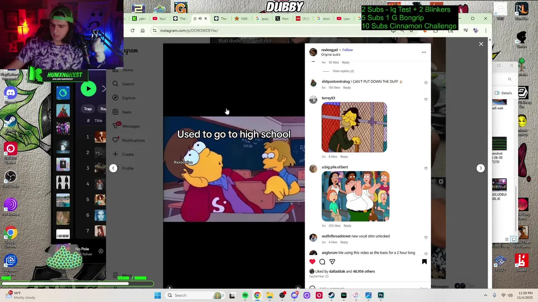Reply to shitpostcentralog's comment
Image resolution: width=538 pixels, height=302 pixels.
point(347,88)
